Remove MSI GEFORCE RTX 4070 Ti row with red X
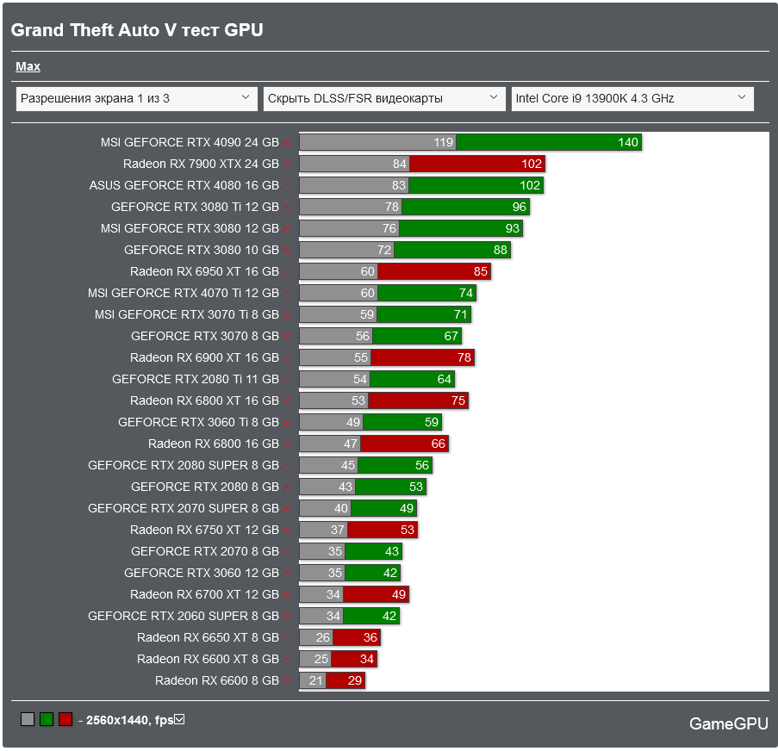778x751 pixels. 287,294
